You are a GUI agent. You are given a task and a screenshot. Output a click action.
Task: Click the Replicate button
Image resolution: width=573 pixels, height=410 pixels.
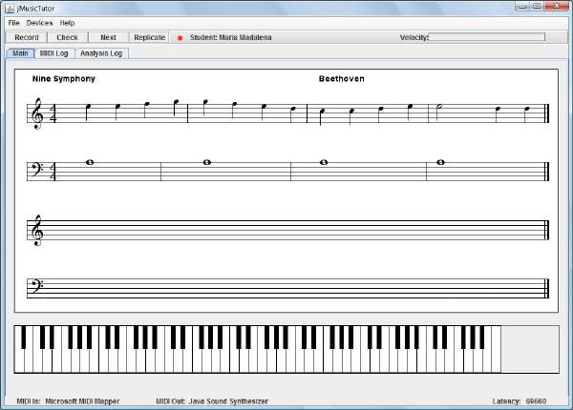tap(149, 37)
